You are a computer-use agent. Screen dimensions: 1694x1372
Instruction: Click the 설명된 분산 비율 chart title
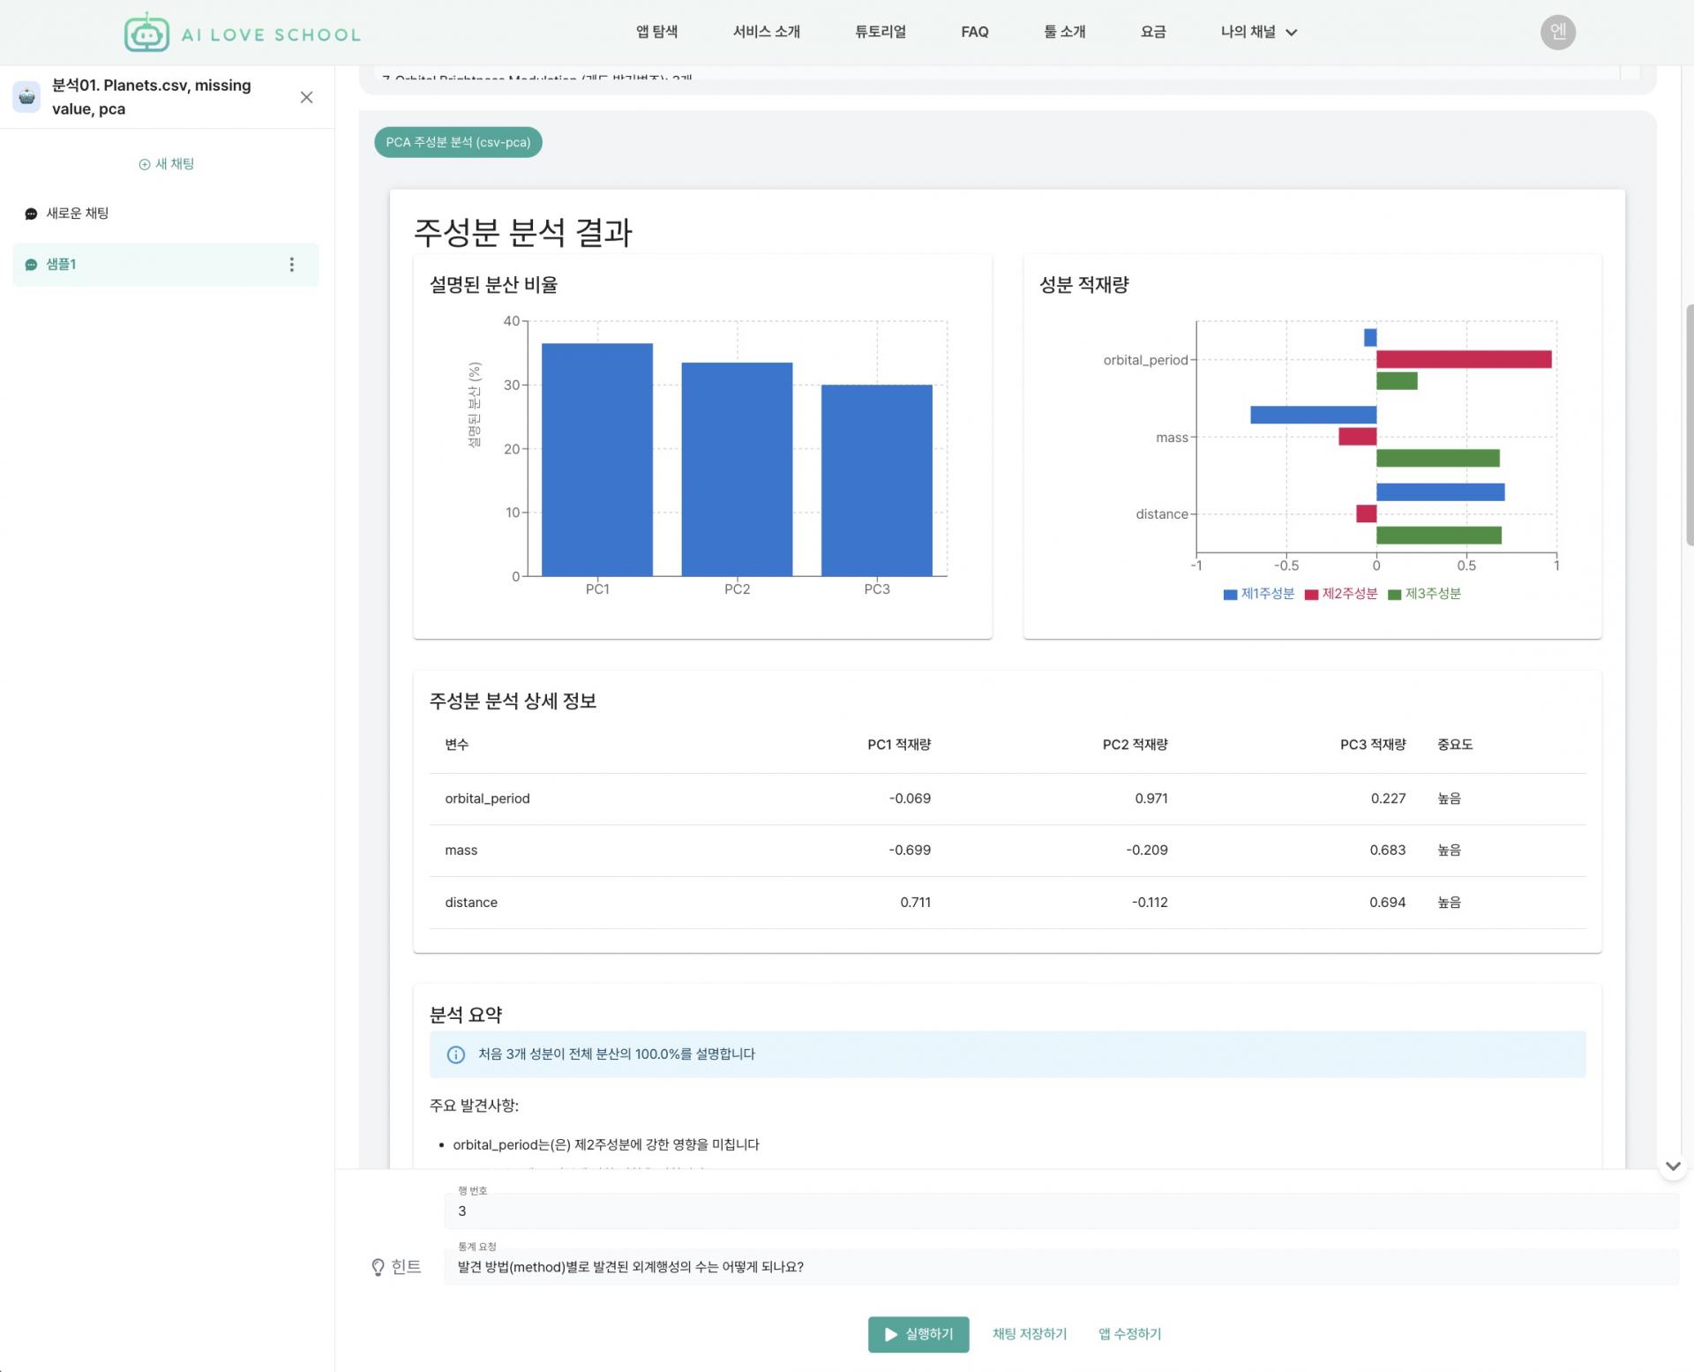coord(493,285)
